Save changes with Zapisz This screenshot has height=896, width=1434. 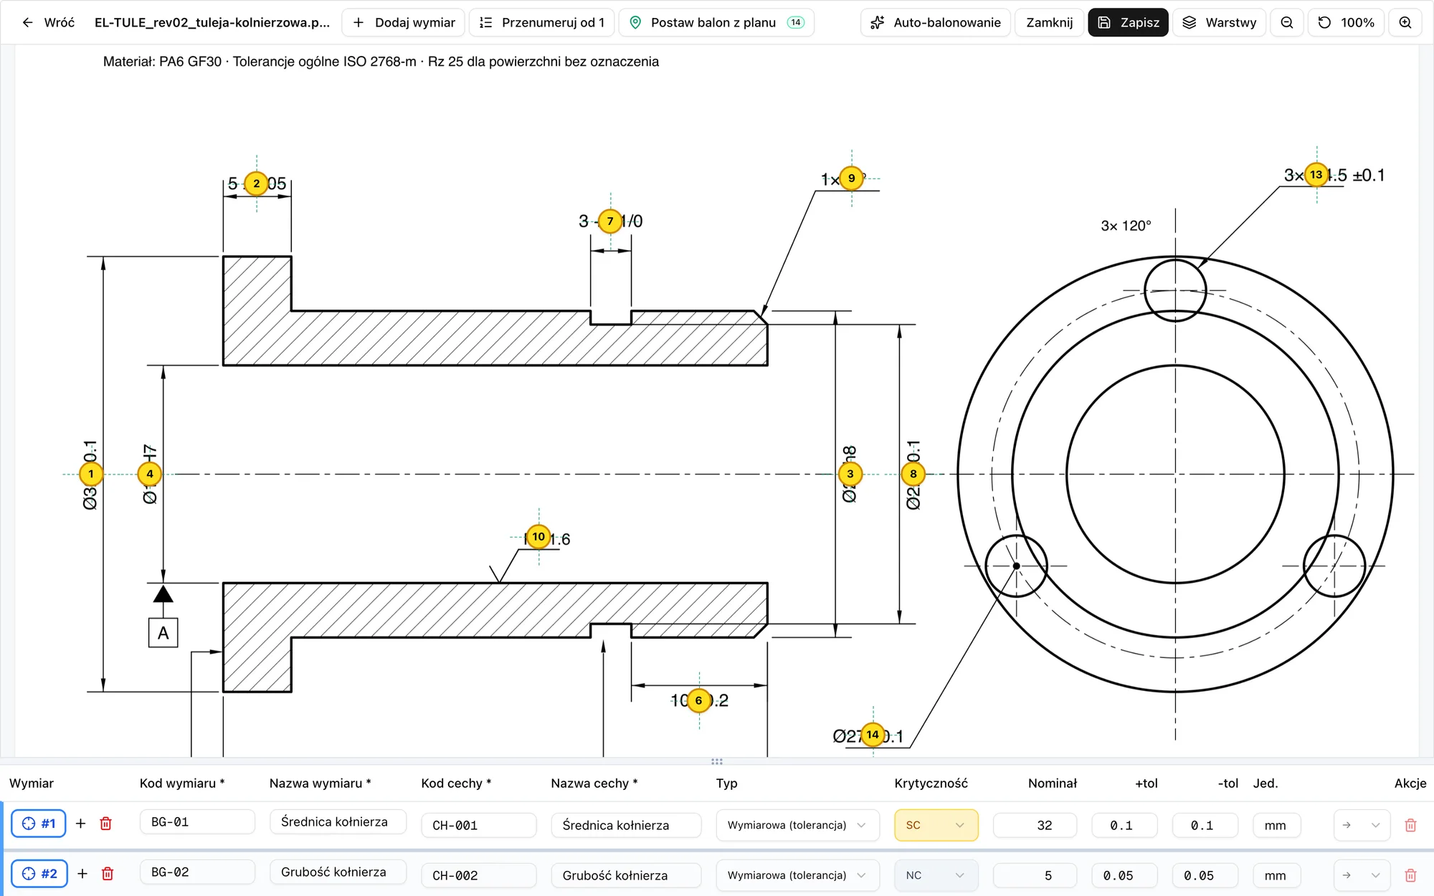pos(1129,22)
